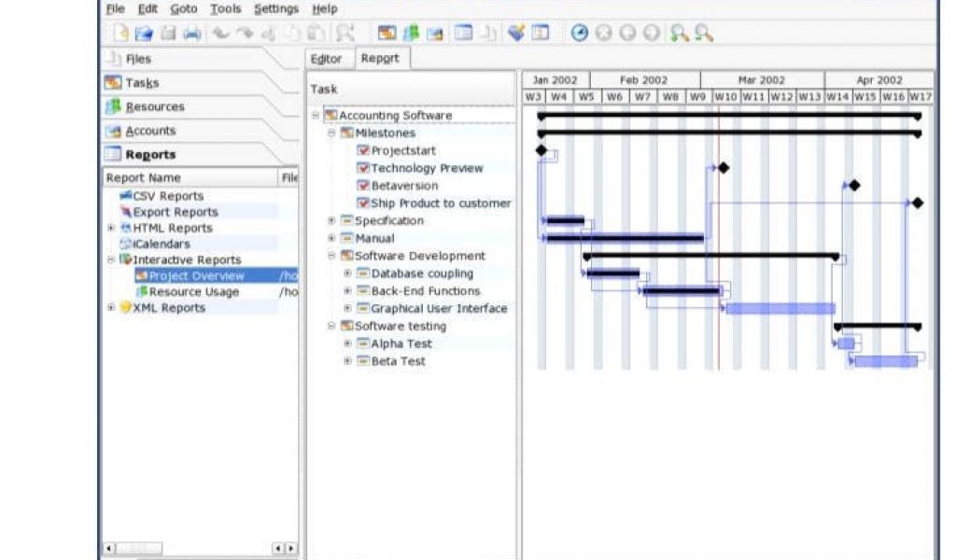
Task: Click the New document toolbar icon
Action: [x=120, y=34]
